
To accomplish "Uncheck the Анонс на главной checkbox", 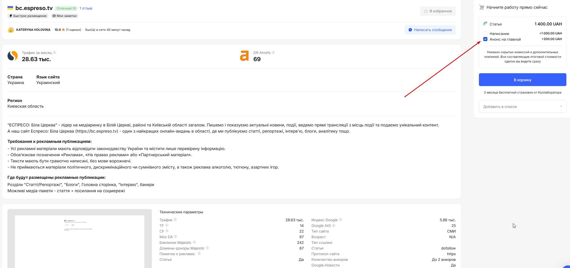I will click(485, 39).
